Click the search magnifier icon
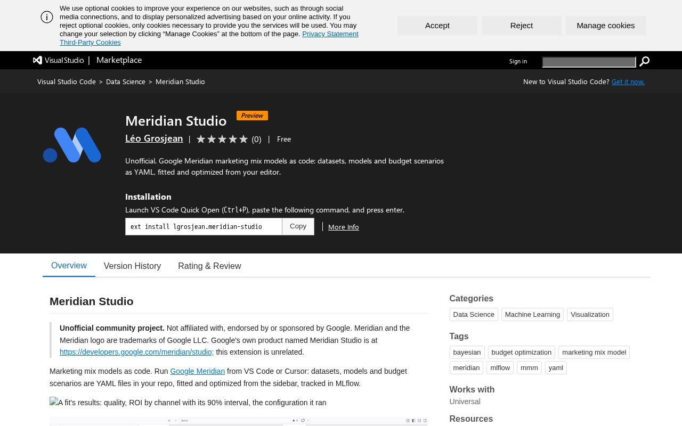Screen dimensions: 682x426 [644, 62]
